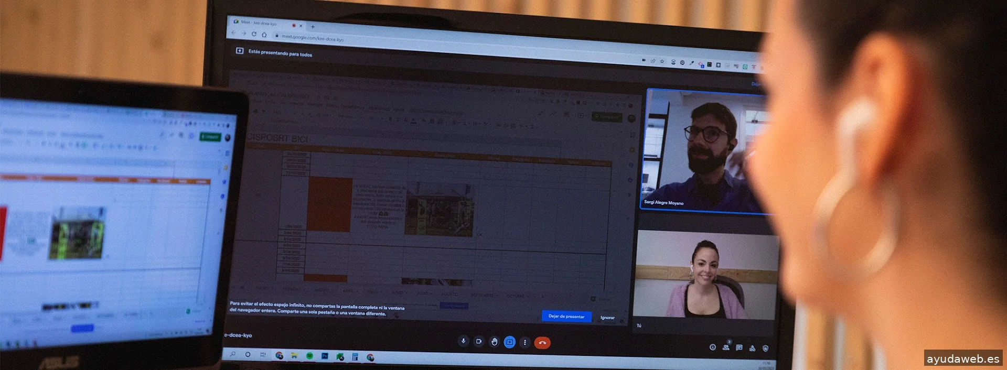Open the meeting details info icon
This screenshot has height=370, width=1007.
point(712,347)
